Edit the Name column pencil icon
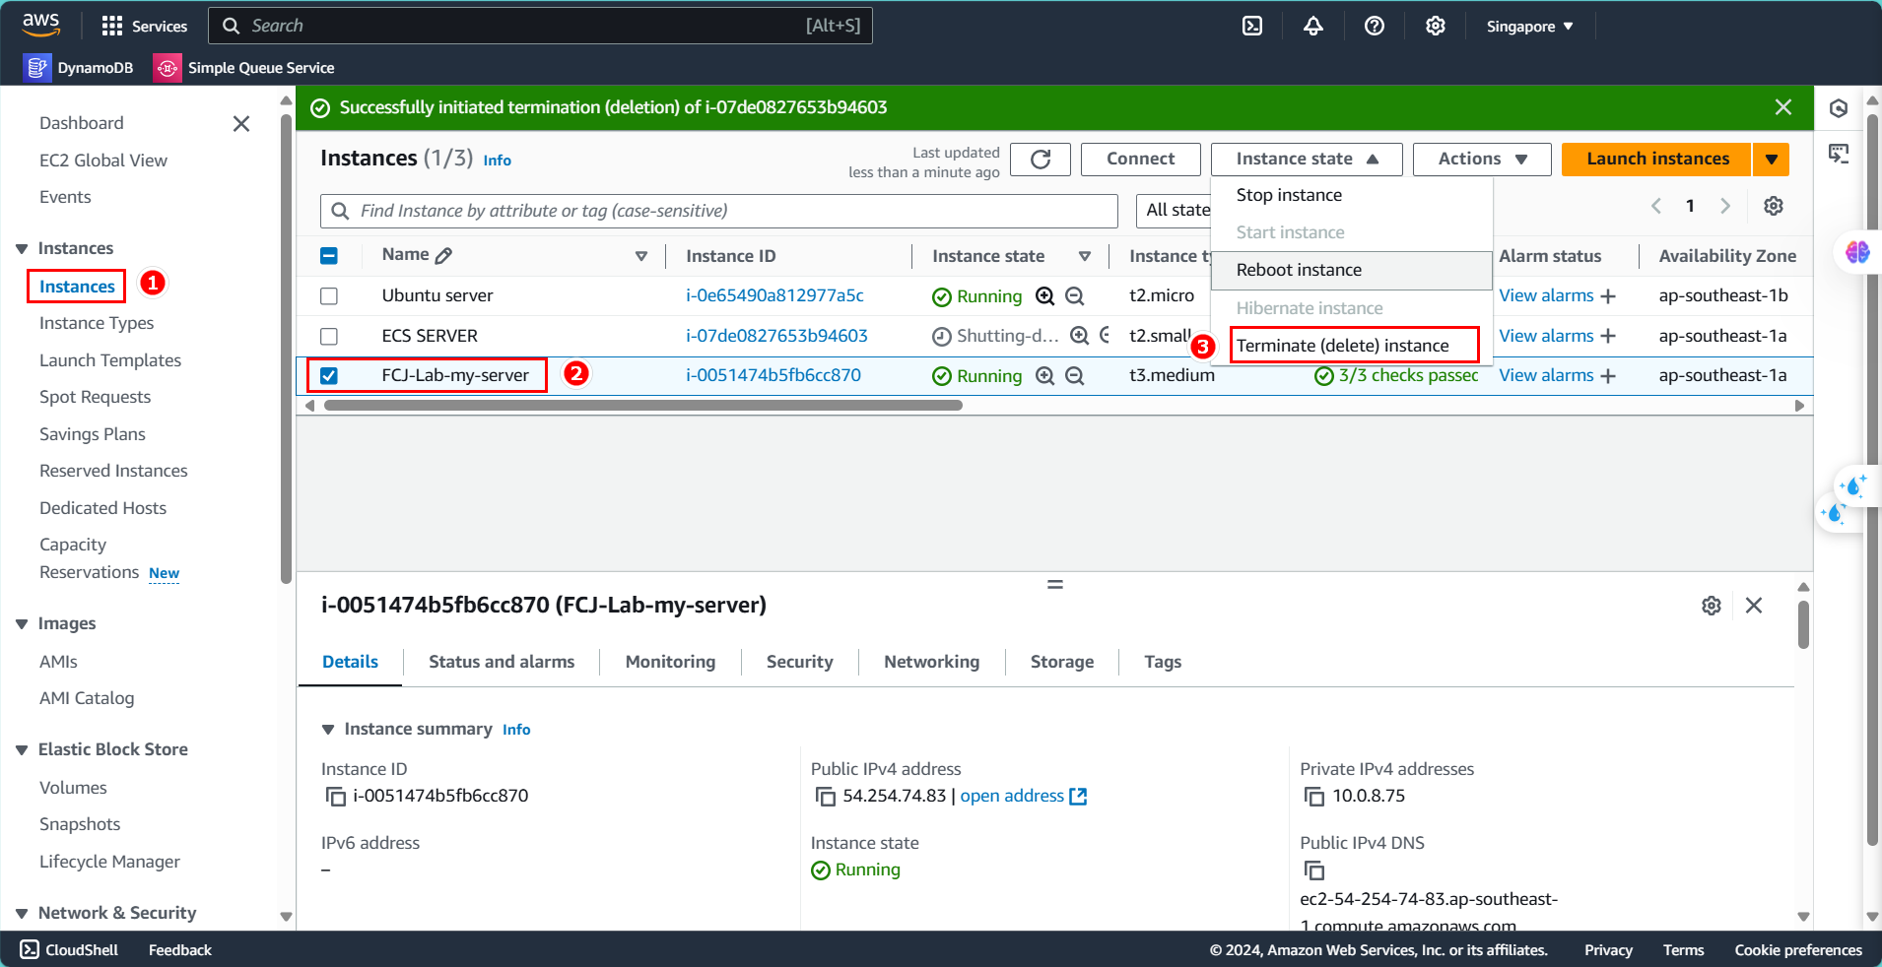This screenshot has width=1882, height=967. [x=444, y=255]
